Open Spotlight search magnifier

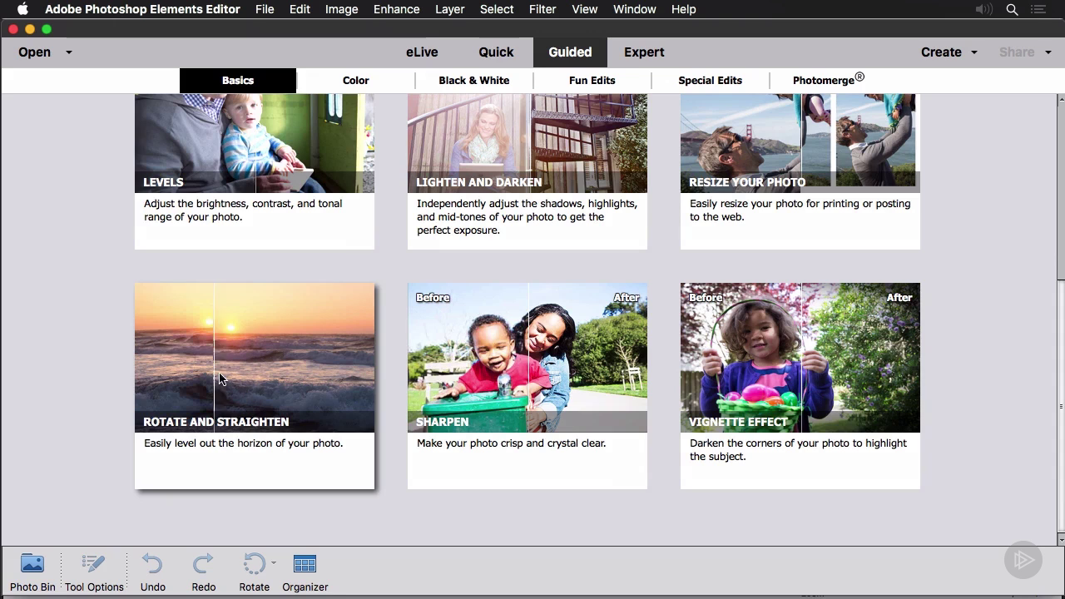coord(1012,9)
